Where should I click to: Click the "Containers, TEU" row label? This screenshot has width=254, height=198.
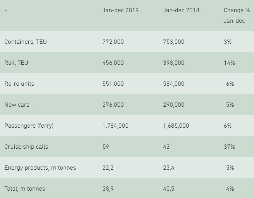26,42
